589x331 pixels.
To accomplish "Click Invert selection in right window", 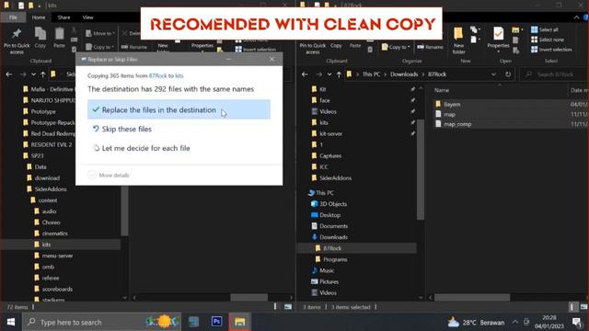I will pos(551,50).
